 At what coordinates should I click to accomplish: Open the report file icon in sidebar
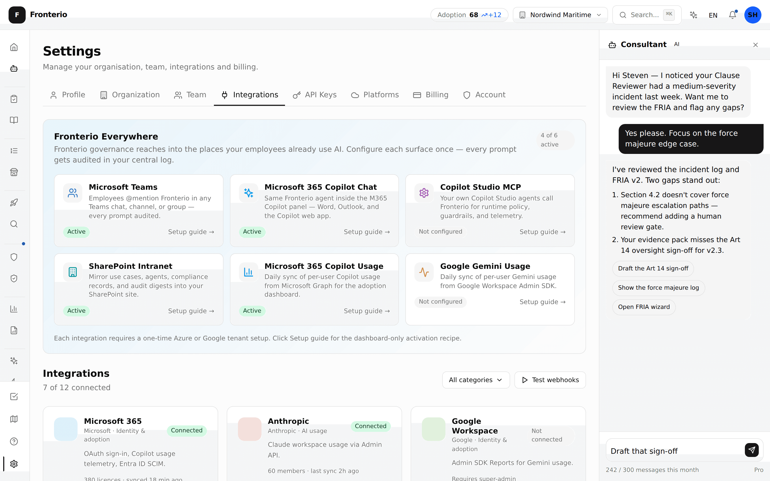pyautogui.click(x=14, y=330)
